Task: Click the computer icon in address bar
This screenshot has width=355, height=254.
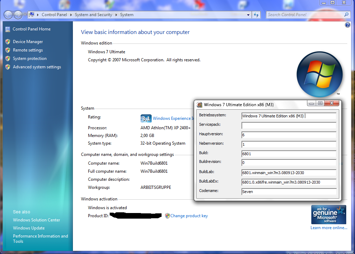Action: (32, 15)
